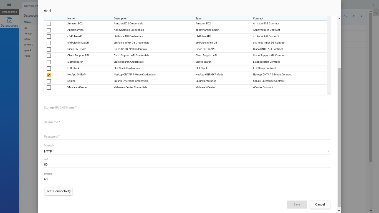Click the Cancel button
Viewport: 379px width, 213px height.
320,204
